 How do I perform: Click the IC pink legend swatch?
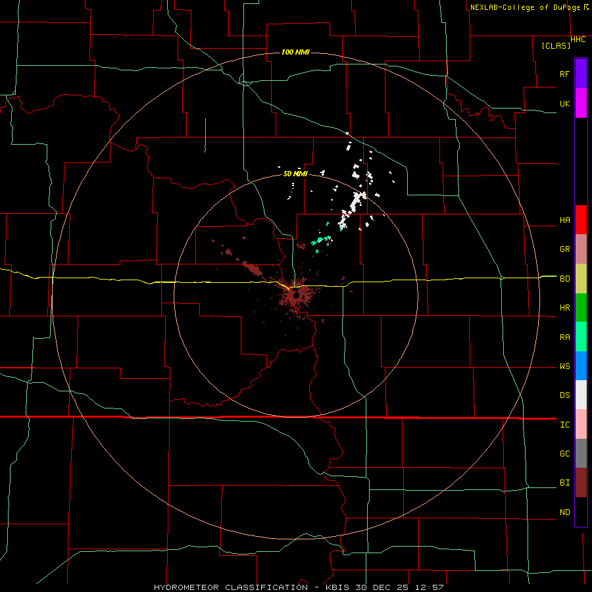click(x=581, y=424)
